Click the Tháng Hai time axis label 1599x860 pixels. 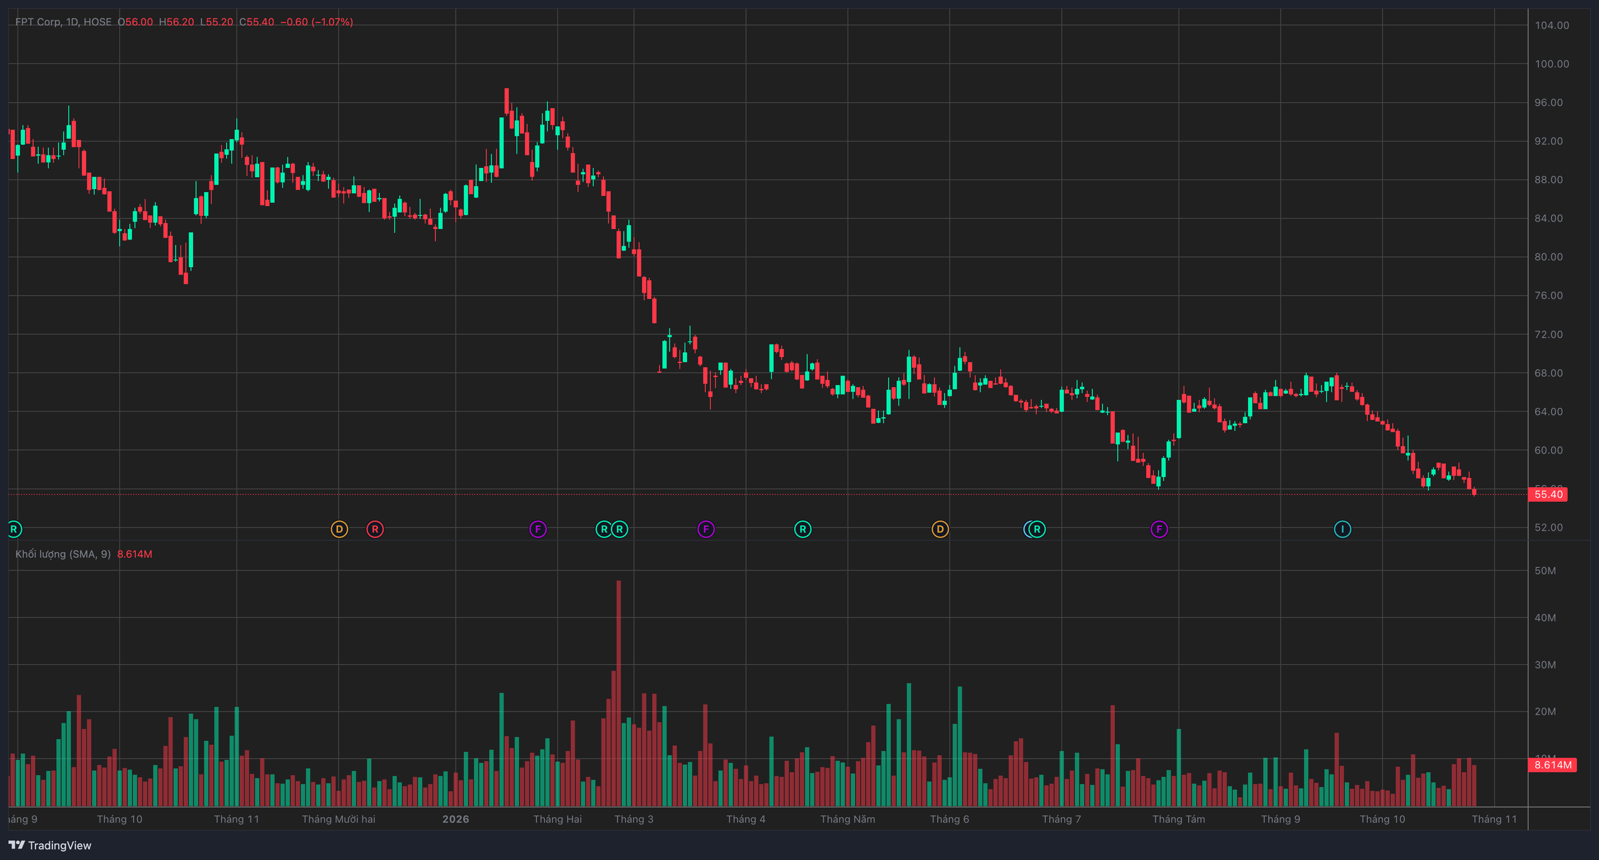(x=557, y=819)
